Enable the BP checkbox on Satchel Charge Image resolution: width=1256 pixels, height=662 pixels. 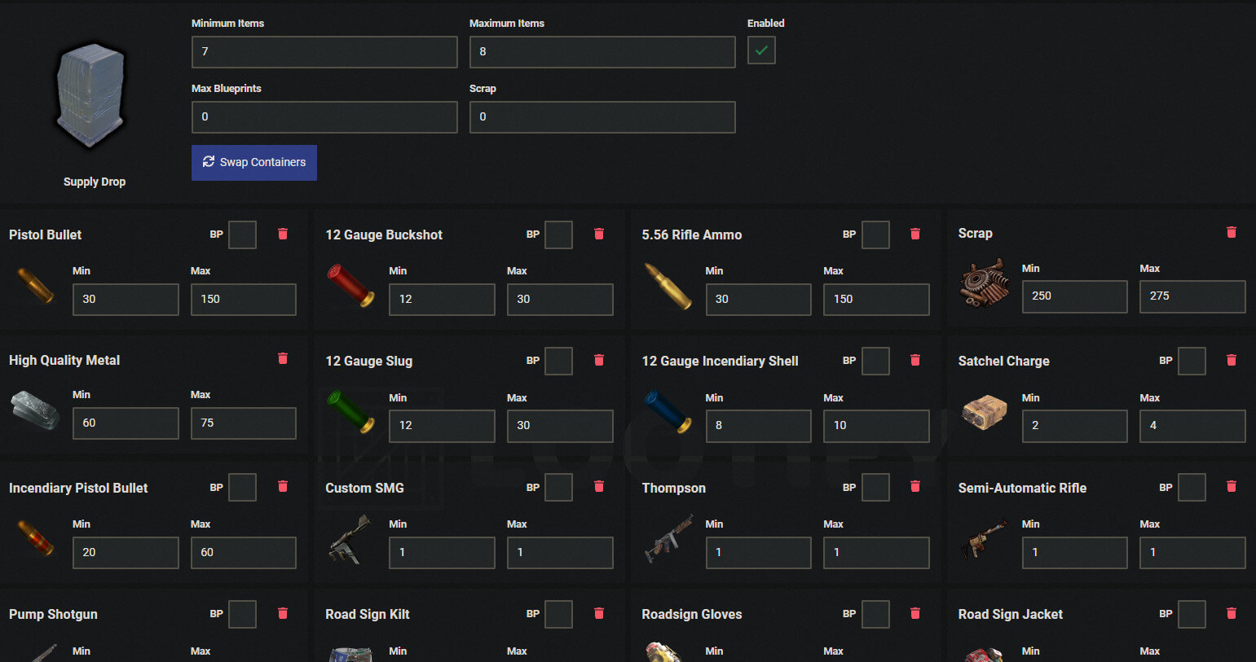coord(1192,361)
